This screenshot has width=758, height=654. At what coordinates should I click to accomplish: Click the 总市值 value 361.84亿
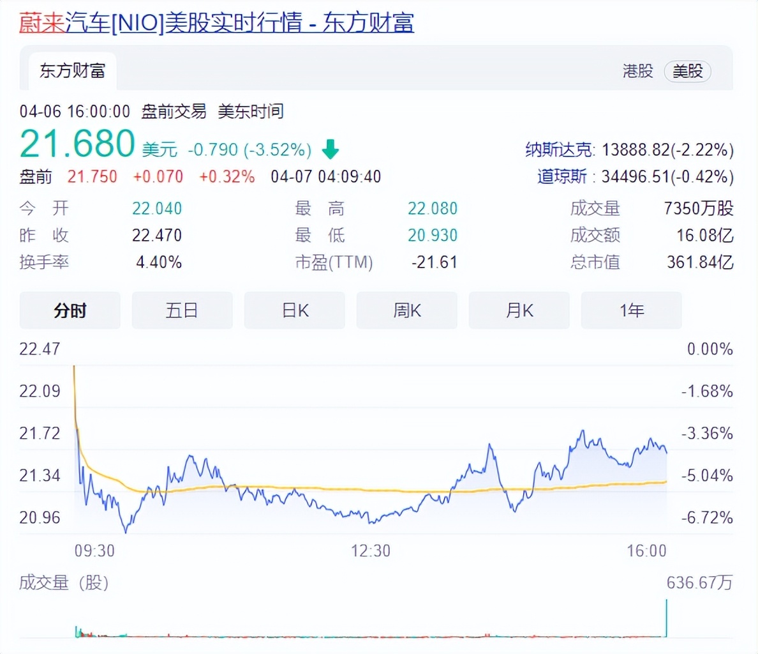[x=701, y=262]
